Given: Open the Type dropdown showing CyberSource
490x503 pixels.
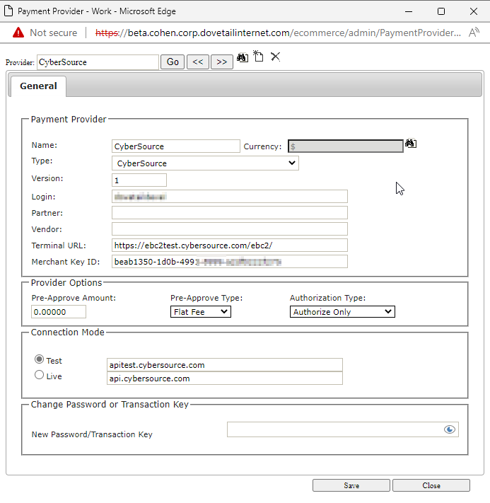Looking at the screenshot, I should pos(205,163).
